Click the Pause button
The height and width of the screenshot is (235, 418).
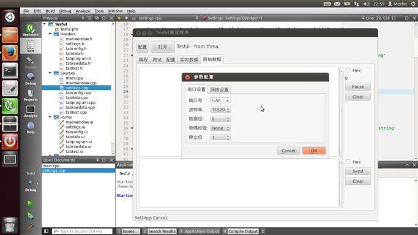[x=358, y=86]
